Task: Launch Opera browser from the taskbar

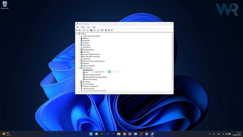Action: pos(130,134)
